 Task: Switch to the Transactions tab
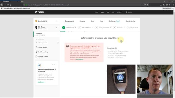(69, 21)
